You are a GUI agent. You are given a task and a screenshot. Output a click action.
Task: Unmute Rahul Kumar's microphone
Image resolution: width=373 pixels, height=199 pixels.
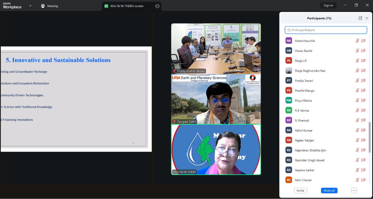pyautogui.click(x=357, y=130)
